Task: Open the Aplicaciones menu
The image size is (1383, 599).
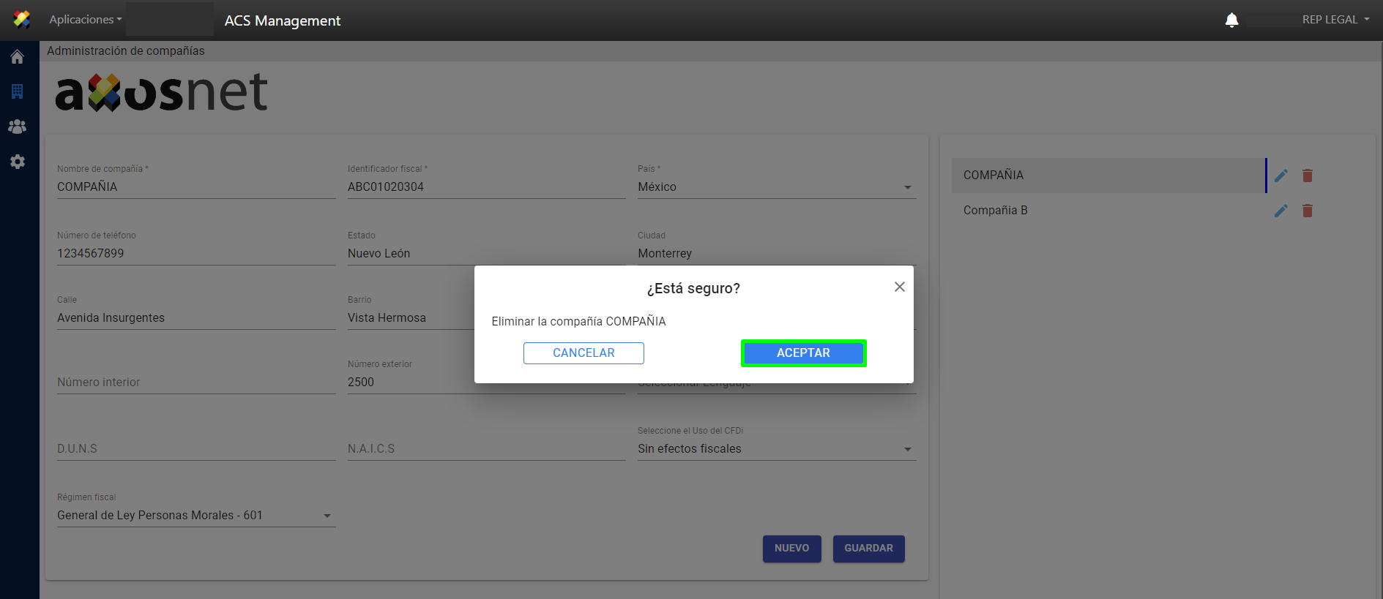Action: 85,20
